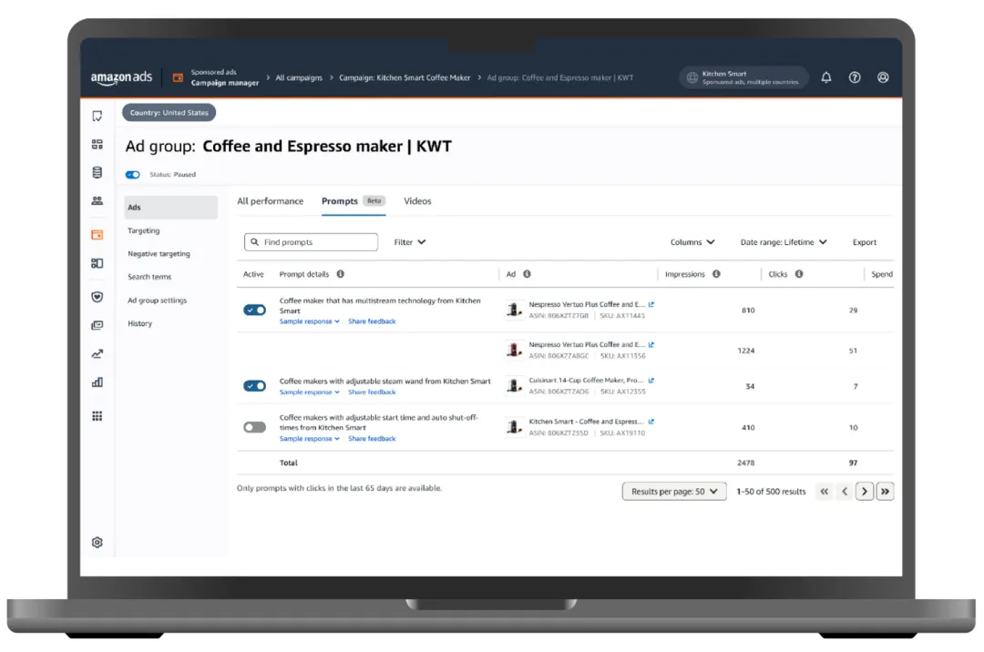Open Ad group settings in side menu
Viewport: 984px width, 652px height.
click(157, 301)
